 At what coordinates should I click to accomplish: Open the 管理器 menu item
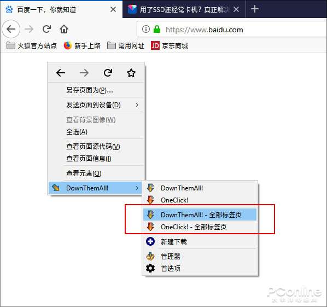click(x=200, y=256)
